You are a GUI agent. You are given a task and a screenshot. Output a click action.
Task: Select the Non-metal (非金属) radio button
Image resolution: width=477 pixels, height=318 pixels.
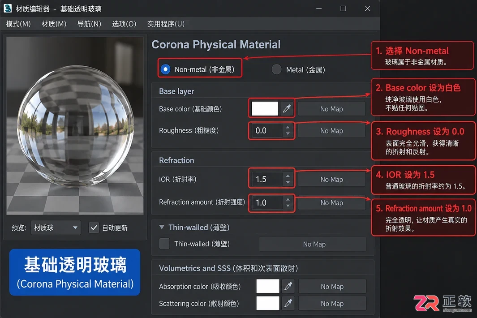(x=165, y=69)
